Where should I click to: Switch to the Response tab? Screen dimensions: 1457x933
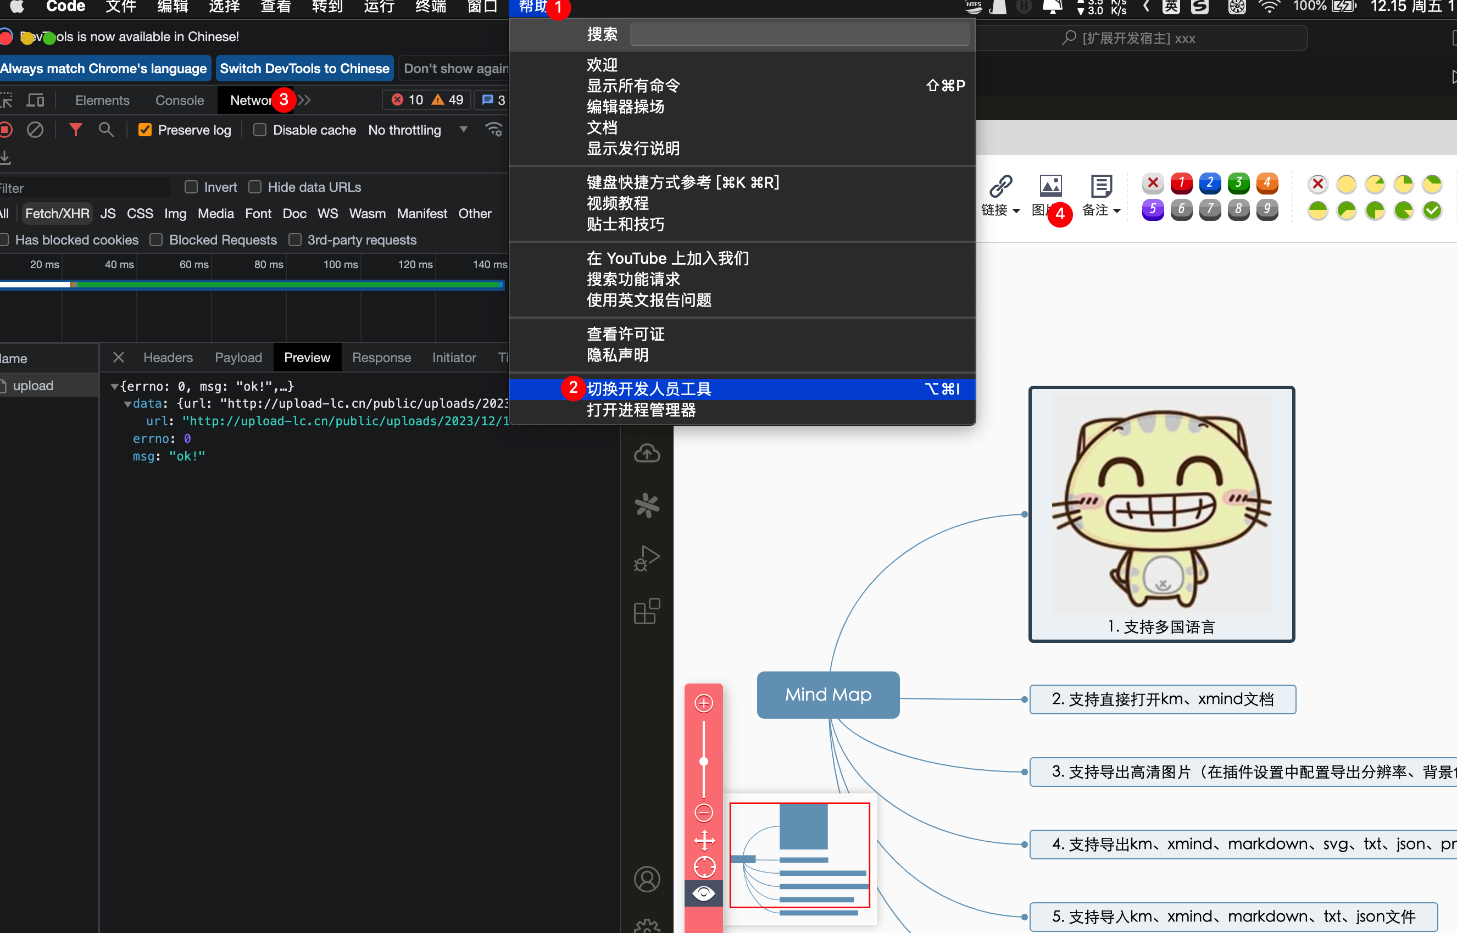pos(381,358)
